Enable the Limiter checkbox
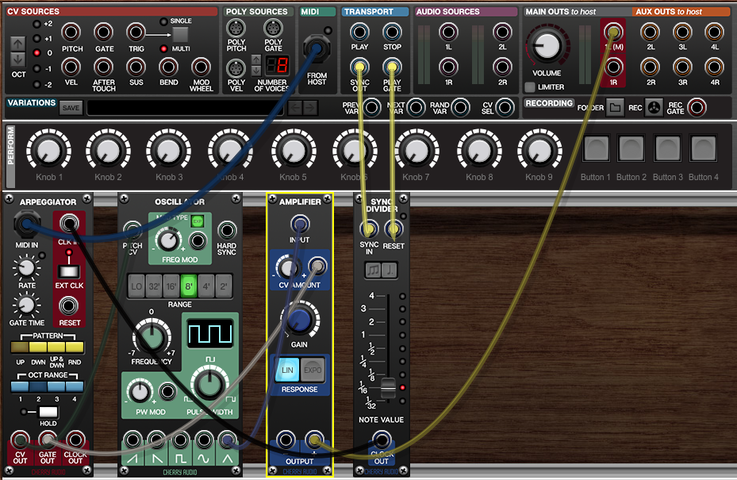This screenshot has width=737, height=480. click(530, 87)
